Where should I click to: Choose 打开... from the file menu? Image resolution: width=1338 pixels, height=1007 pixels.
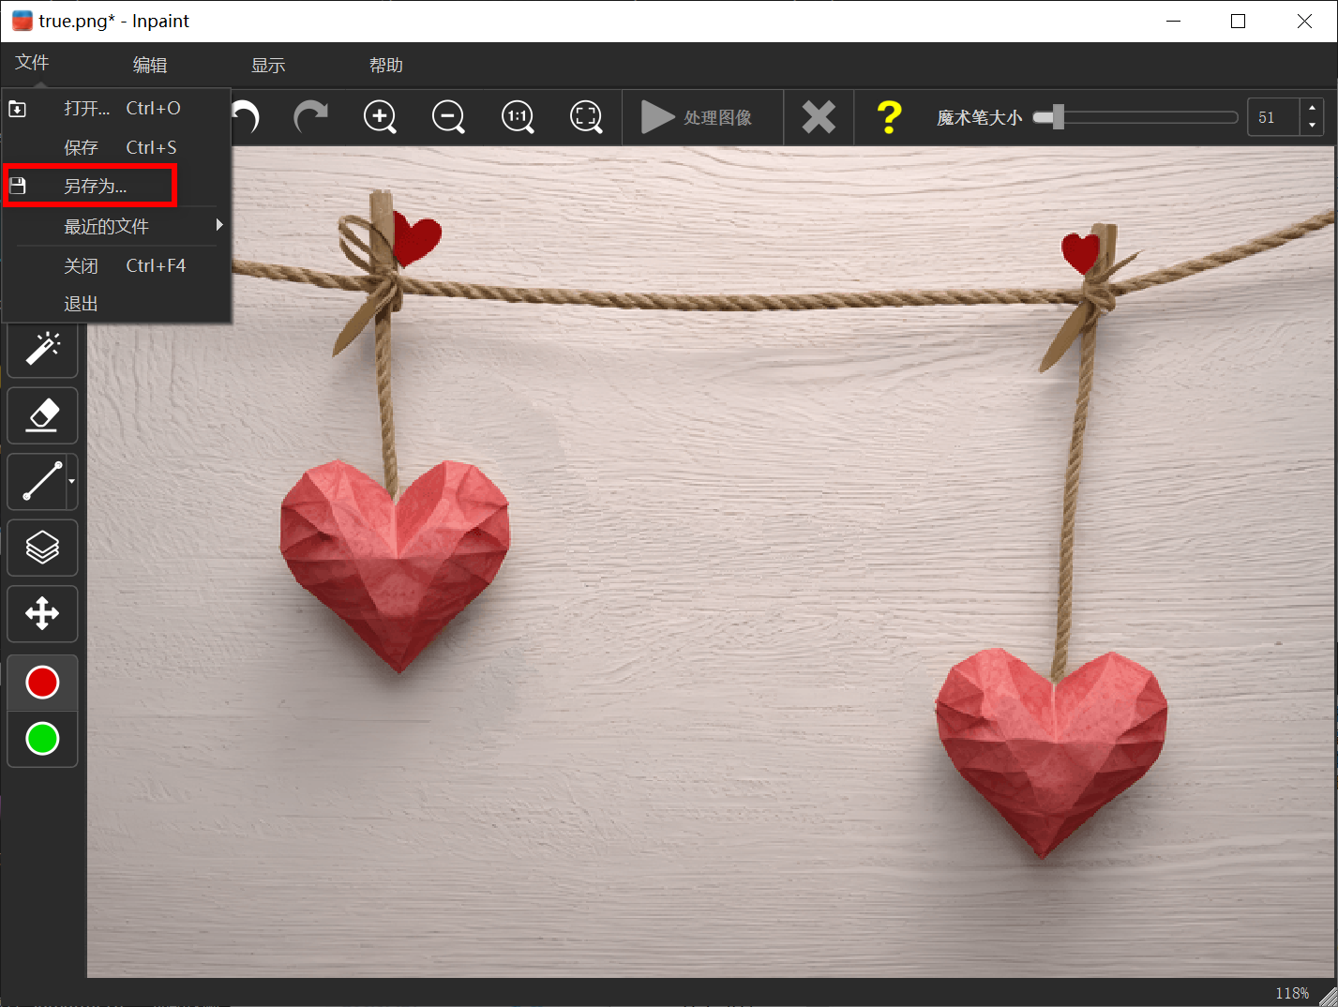[x=117, y=108]
